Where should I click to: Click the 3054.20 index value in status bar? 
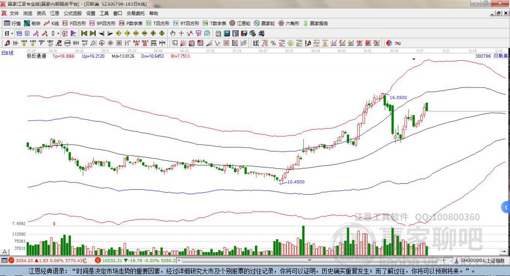click(x=24, y=261)
